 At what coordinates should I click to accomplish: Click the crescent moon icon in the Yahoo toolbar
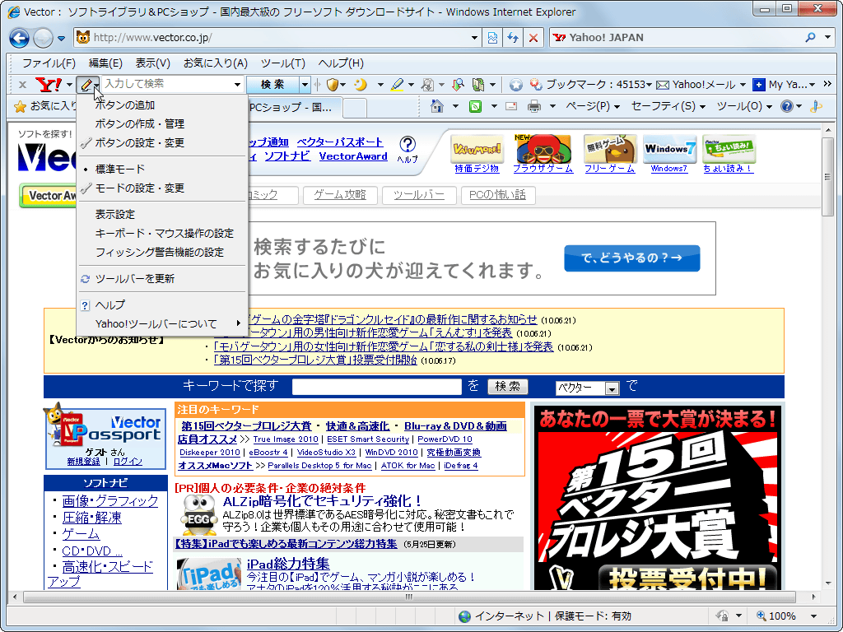pos(361,85)
